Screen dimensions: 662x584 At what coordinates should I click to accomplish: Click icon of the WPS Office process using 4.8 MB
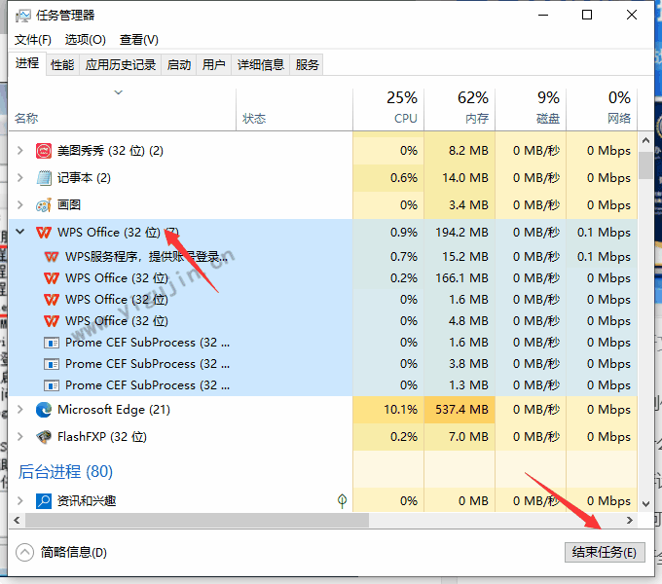tap(52, 321)
